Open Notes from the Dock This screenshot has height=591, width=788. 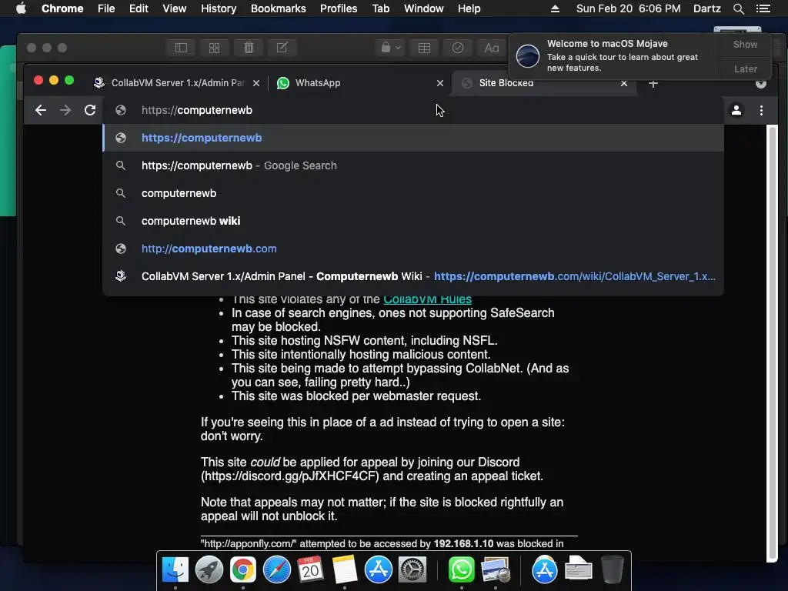344,570
